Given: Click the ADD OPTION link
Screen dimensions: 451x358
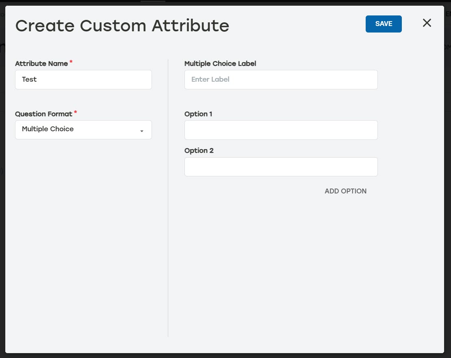Looking at the screenshot, I should coord(345,191).
